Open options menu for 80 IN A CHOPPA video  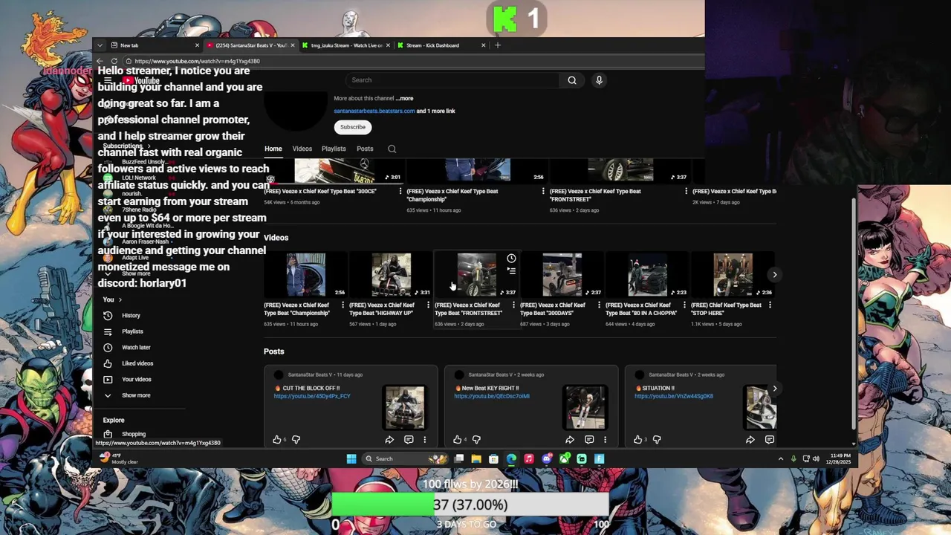684,305
